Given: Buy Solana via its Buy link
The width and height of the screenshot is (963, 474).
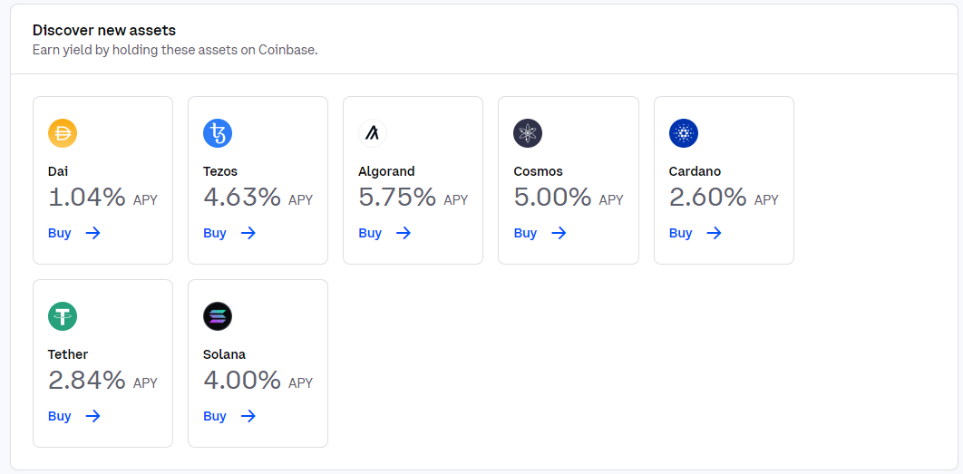Looking at the screenshot, I should click(215, 416).
